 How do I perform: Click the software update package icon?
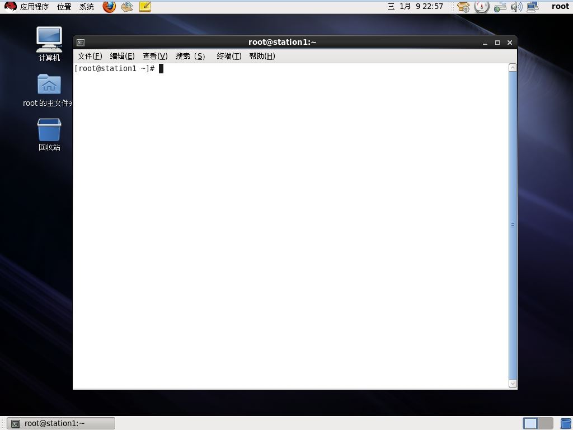click(x=463, y=7)
